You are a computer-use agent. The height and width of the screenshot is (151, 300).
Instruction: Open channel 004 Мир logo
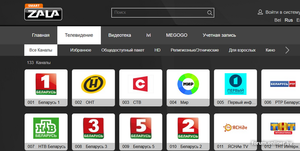point(188,84)
